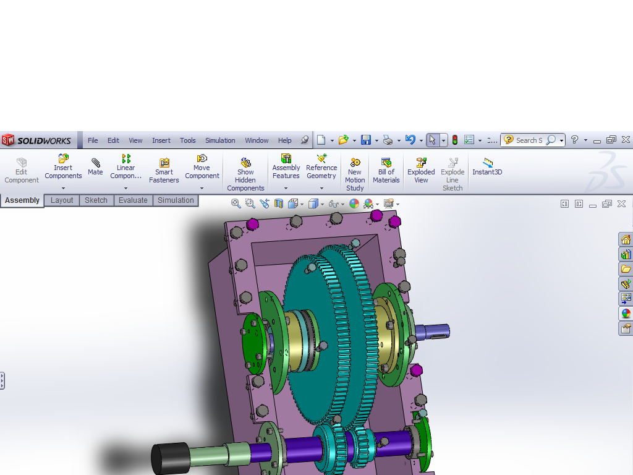Create an Exploded View

(x=421, y=171)
